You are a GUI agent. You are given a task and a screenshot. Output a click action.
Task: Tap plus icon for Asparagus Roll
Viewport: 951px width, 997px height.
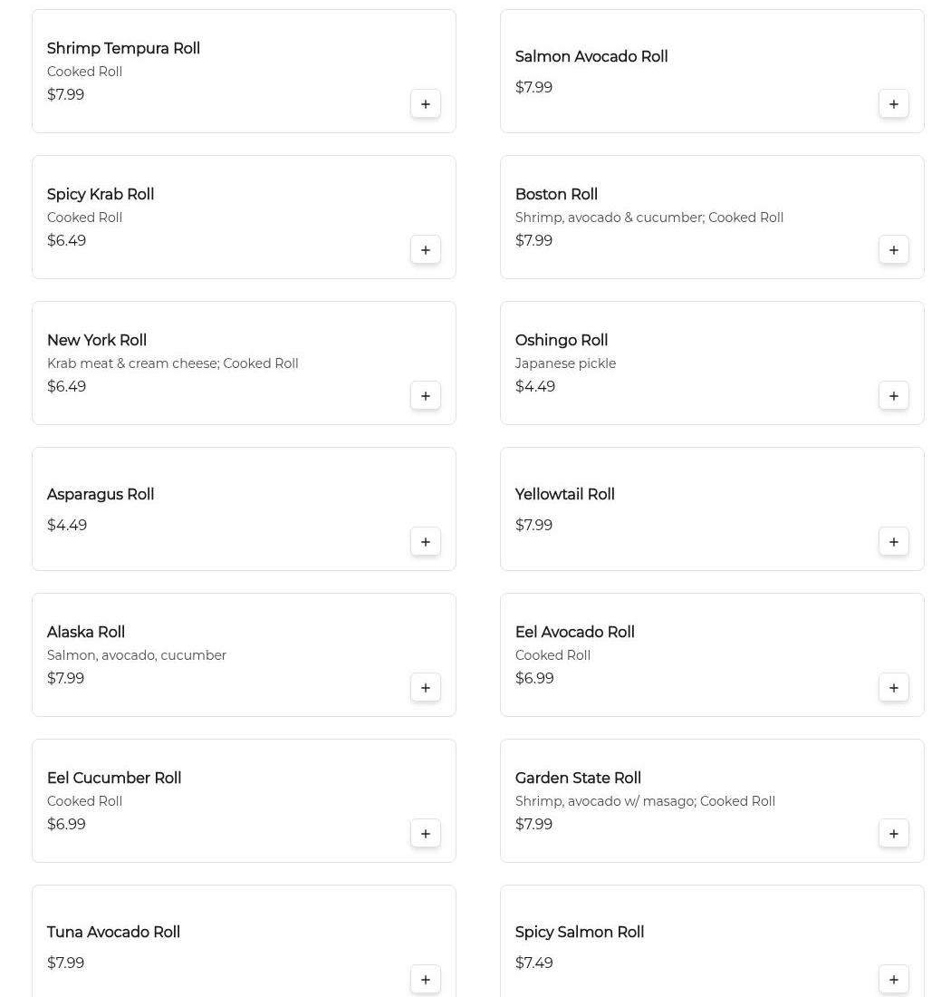pyautogui.click(x=426, y=542)
